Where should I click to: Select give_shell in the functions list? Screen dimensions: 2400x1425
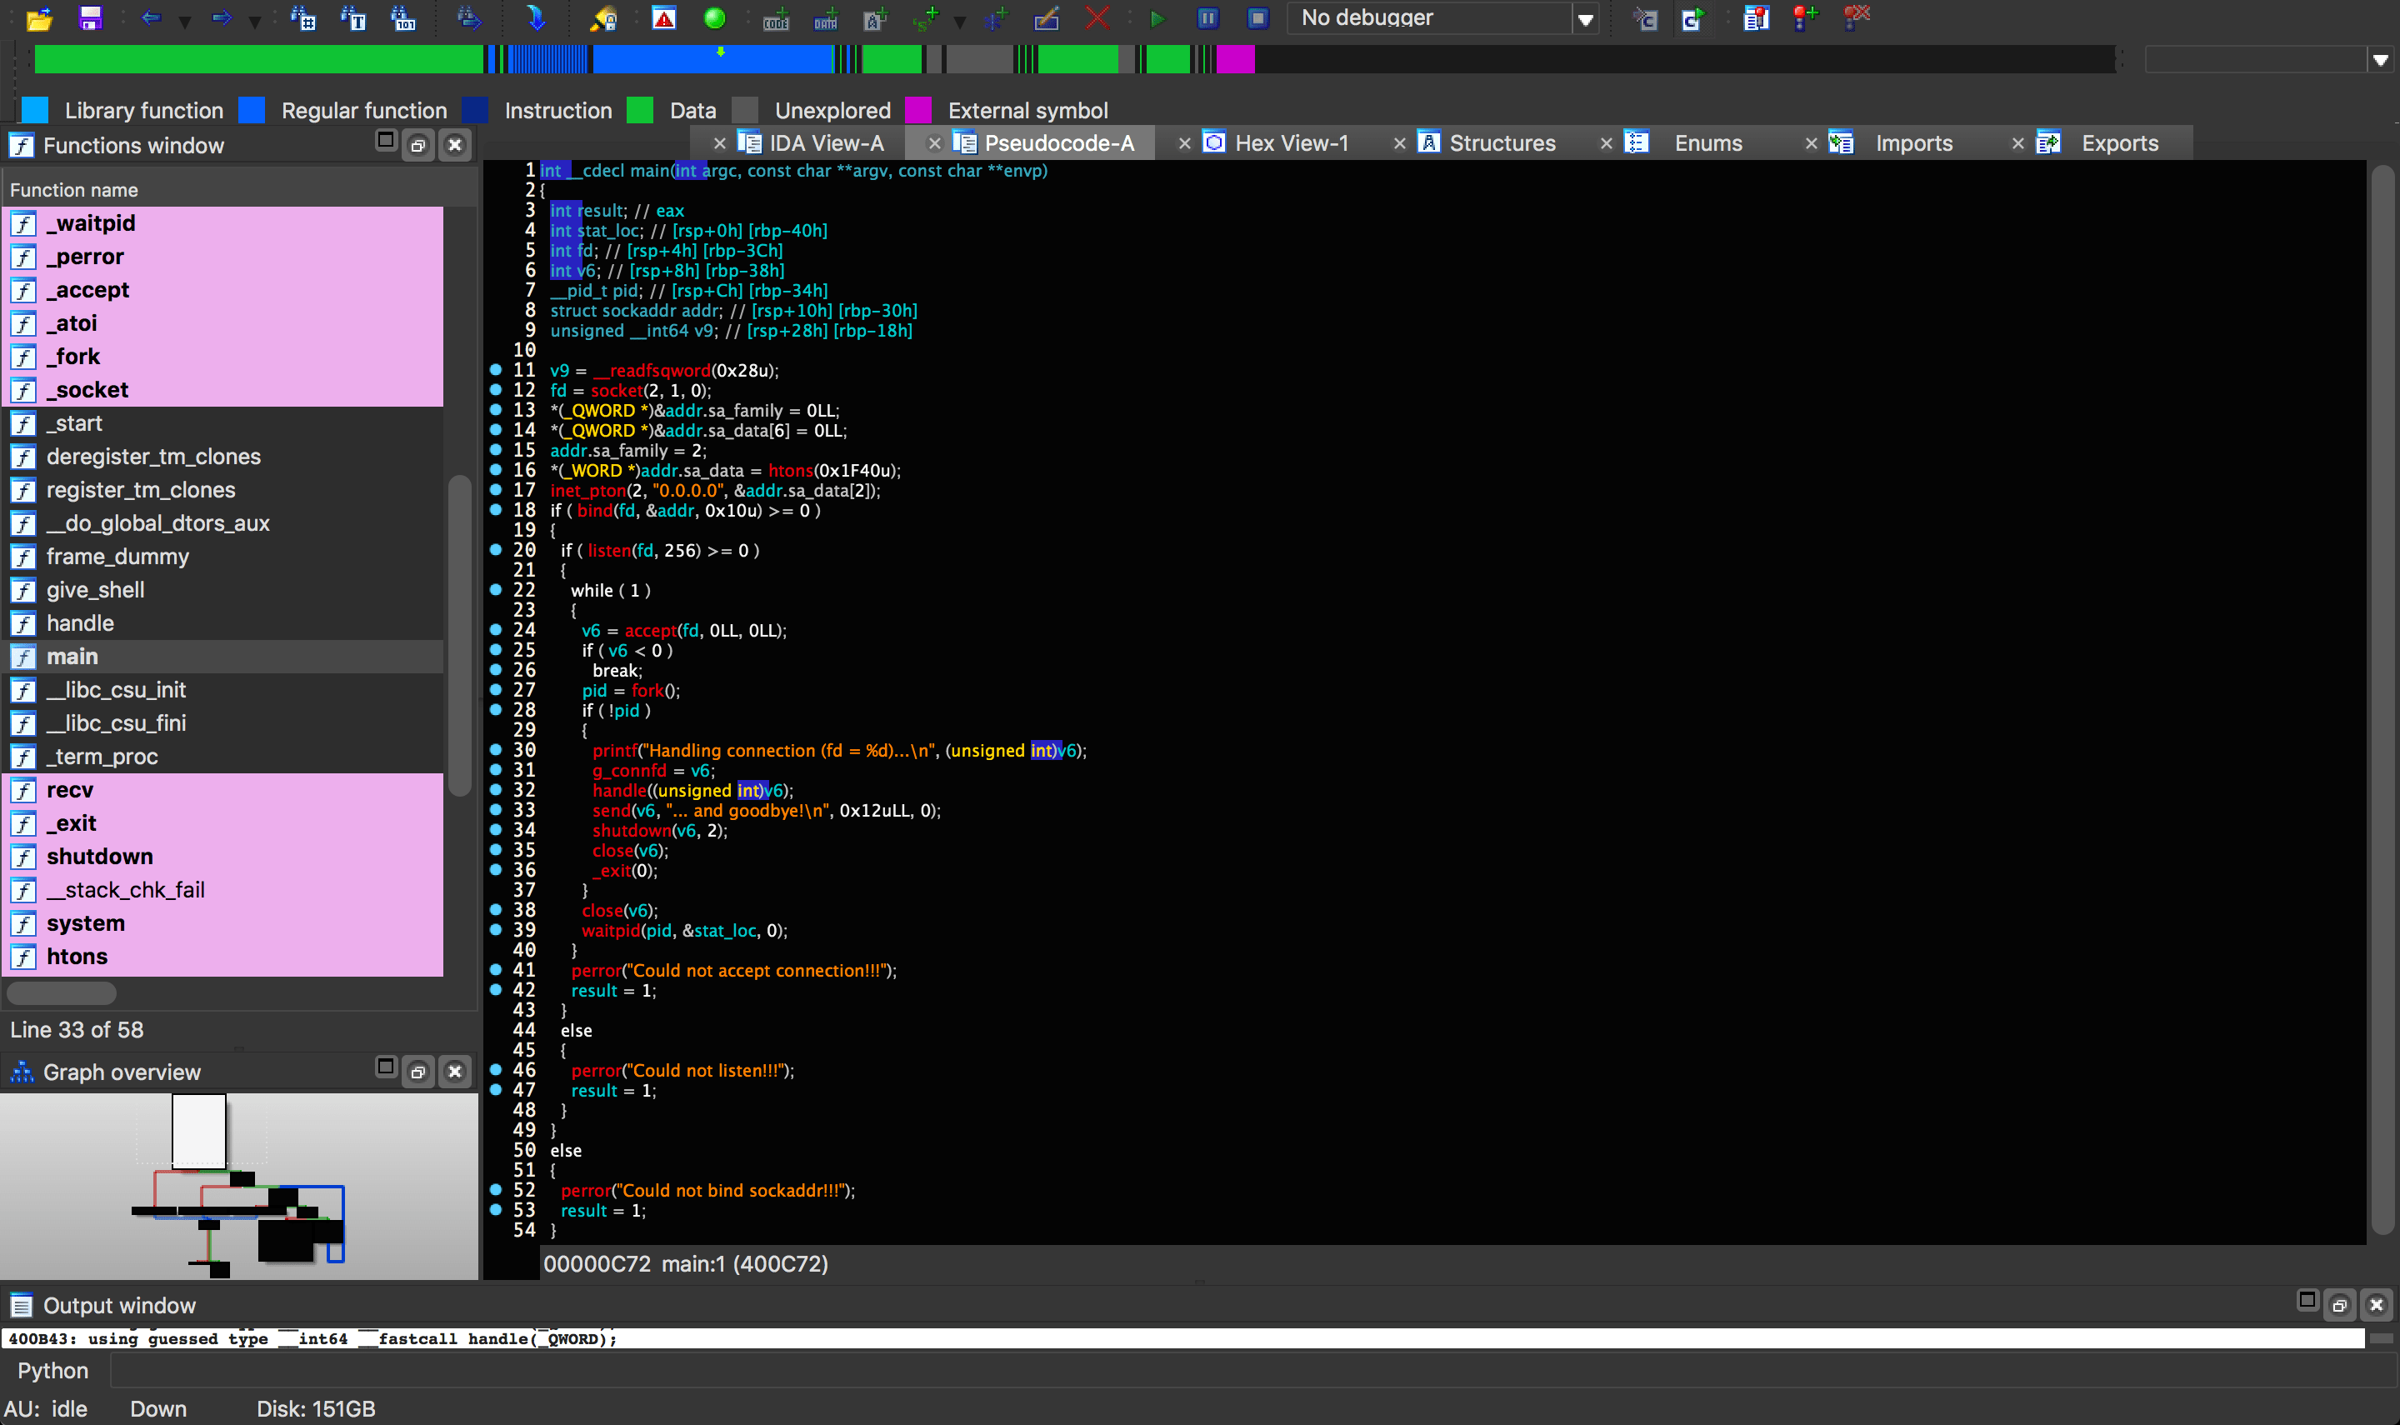(x=95, y=590)
